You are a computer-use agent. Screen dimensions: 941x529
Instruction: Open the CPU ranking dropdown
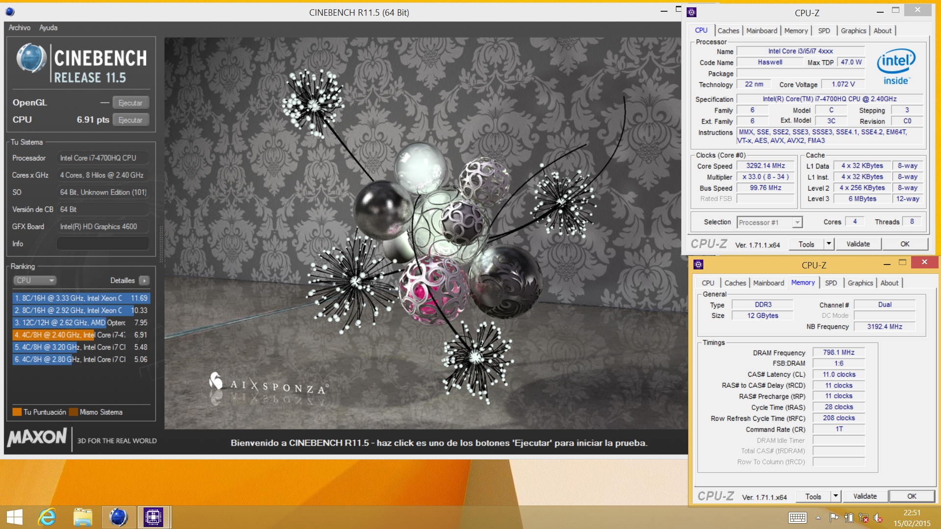34,280
